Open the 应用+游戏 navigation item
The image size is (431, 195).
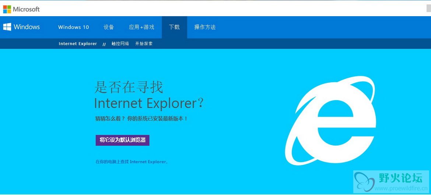(x=141, y=27)
